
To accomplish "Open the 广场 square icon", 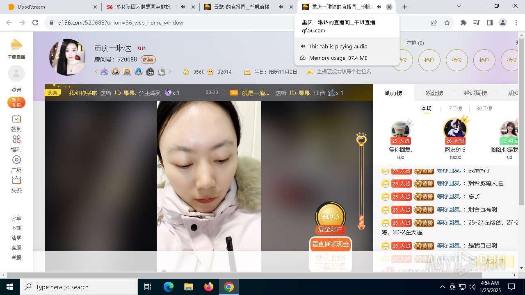I will (16, 160).
